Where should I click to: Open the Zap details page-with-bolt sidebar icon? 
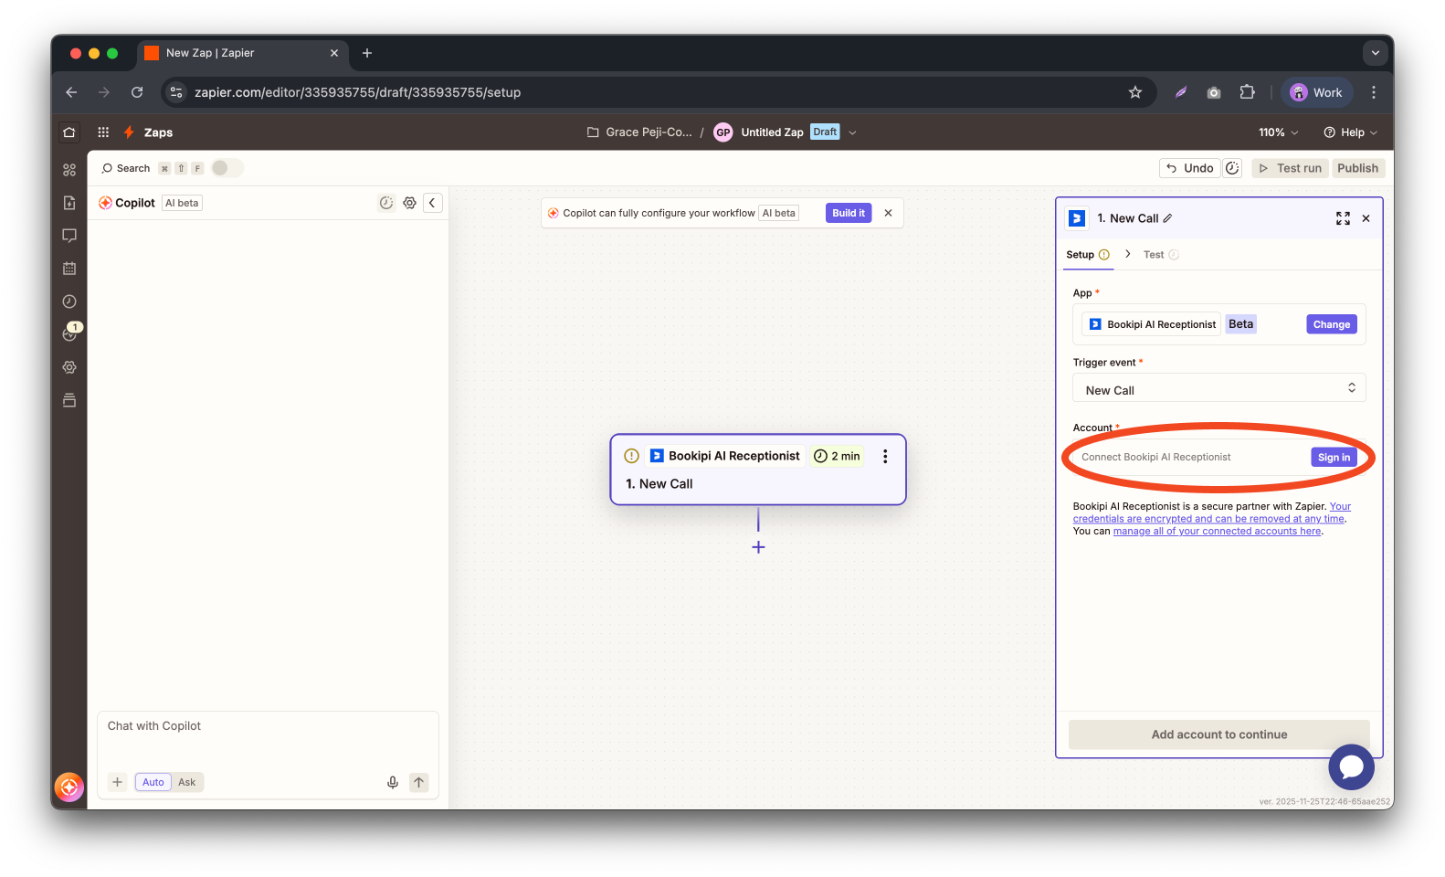69,203
